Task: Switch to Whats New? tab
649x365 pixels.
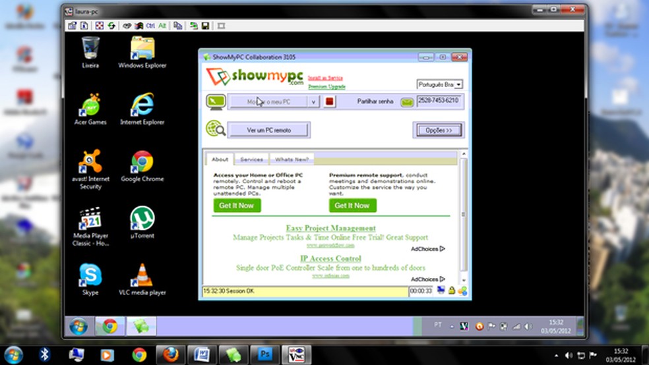Action: tap(292, 159)
